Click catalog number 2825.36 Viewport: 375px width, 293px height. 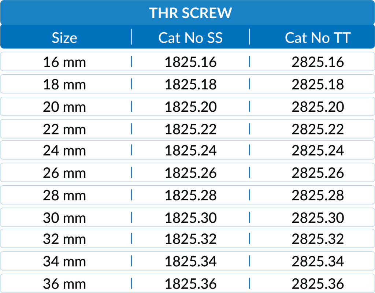click(318, 284)
